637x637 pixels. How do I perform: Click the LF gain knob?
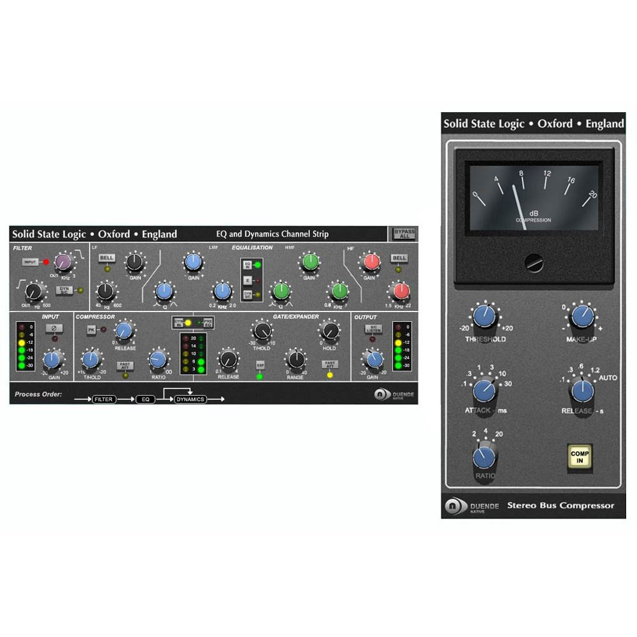pos(134,263)
